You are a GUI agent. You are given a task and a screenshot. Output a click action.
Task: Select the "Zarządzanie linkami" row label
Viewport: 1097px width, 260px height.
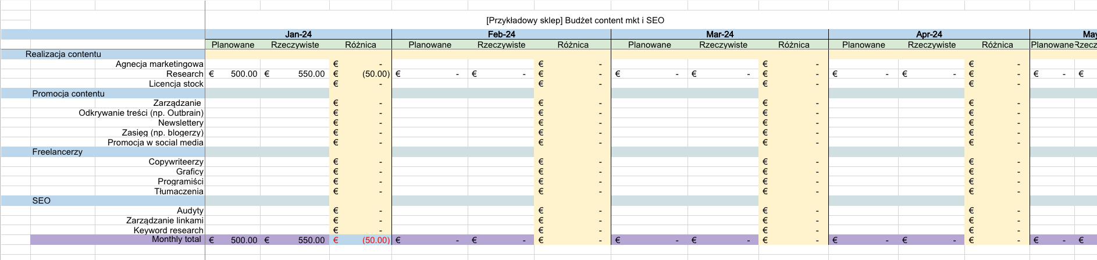tap(165, 220)
